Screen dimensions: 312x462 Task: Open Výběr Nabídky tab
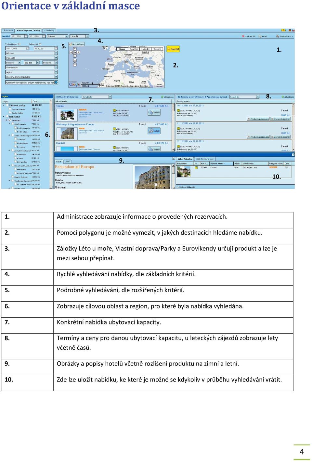point(185,159)
